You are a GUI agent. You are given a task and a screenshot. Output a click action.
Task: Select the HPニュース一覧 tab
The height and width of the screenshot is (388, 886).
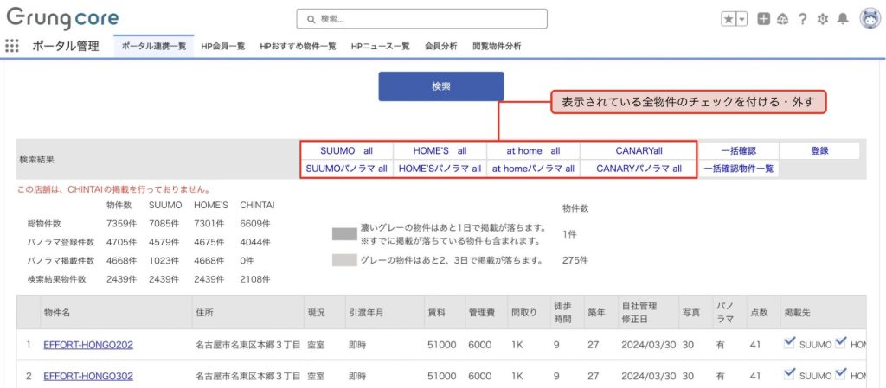(x=381, y=46)
